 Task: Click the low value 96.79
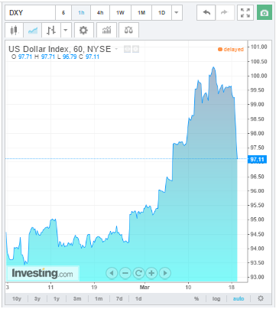pyautogui.click(x=70, y=57)
